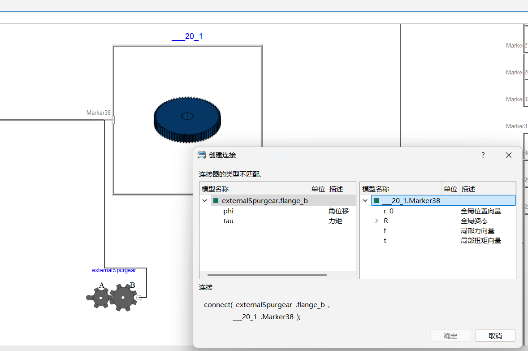Collapse the externalSpurgear.flange_b tree node
Viewport: 528px width, 351px height.
205,200
